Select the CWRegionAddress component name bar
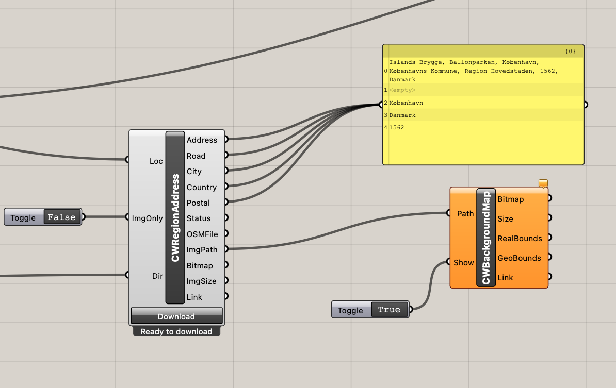The width and height of the screenshot is (616, 388). click(175, 217)
